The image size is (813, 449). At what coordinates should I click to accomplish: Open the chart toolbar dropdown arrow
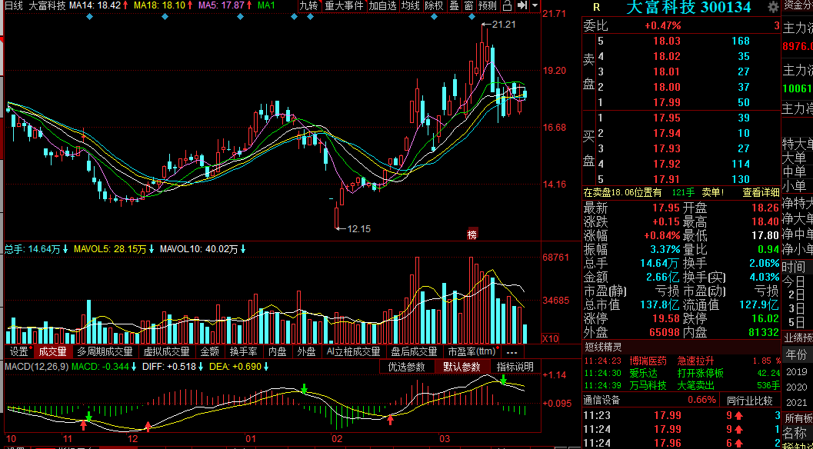[x=535, y=5]
